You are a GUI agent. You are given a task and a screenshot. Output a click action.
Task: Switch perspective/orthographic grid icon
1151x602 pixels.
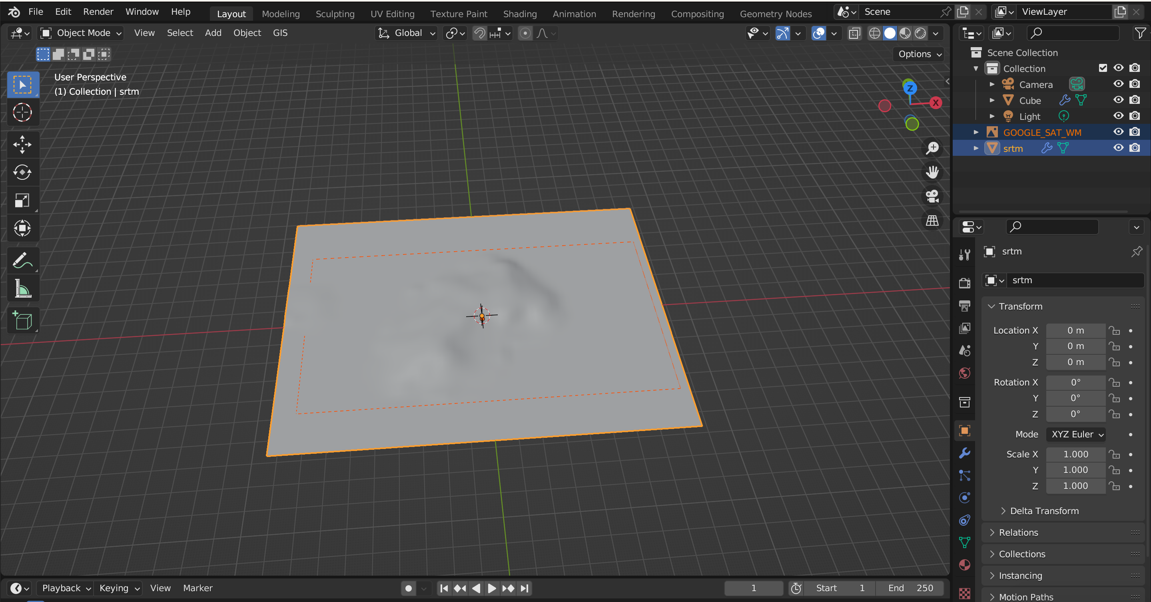(x=932, y=220)
